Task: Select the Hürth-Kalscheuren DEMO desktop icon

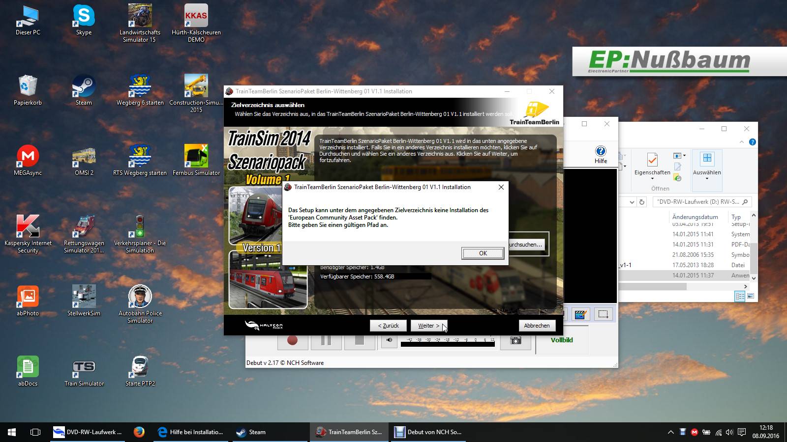Action: pyautogui.click(x=196, y=24)
